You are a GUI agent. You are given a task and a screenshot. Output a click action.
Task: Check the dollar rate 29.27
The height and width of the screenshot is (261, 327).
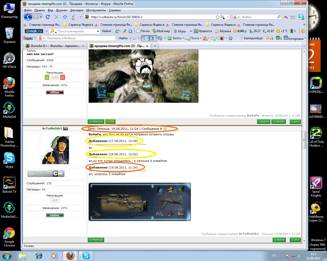point(255,31)
